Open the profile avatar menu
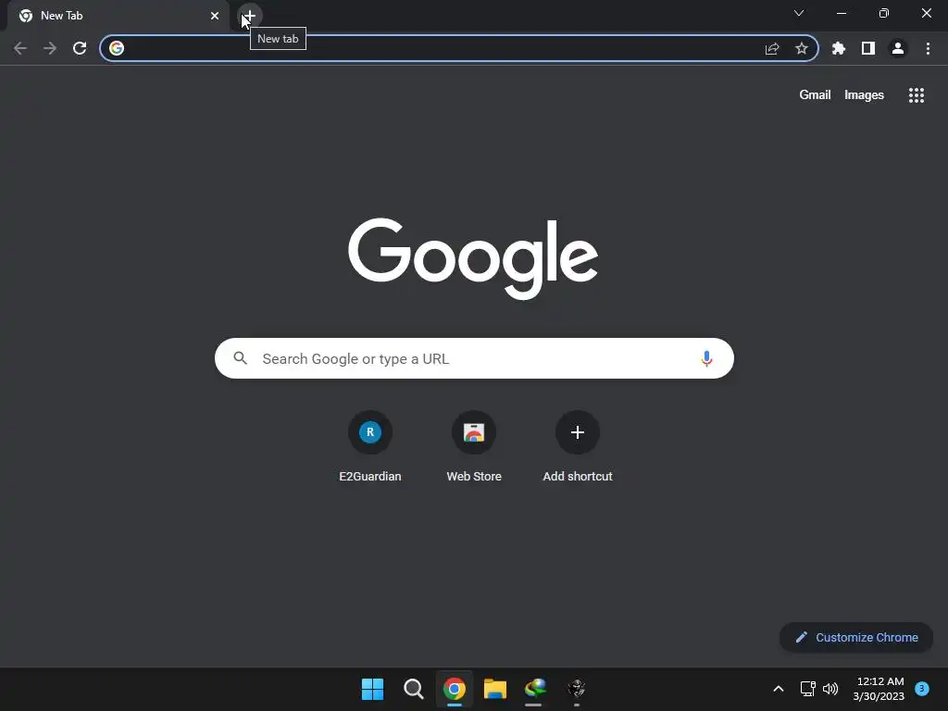 [x=898, y=48]
